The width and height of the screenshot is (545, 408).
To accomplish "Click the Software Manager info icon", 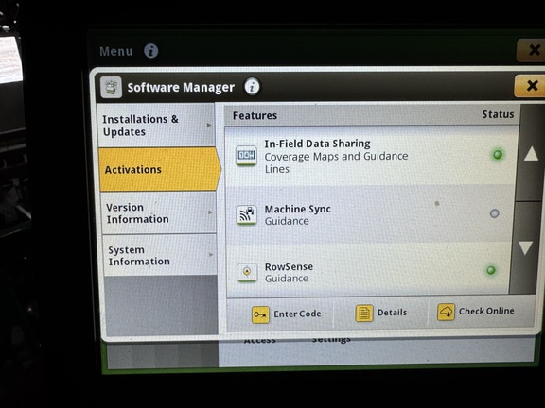I will pyautogui.click(x=252, y=86).
